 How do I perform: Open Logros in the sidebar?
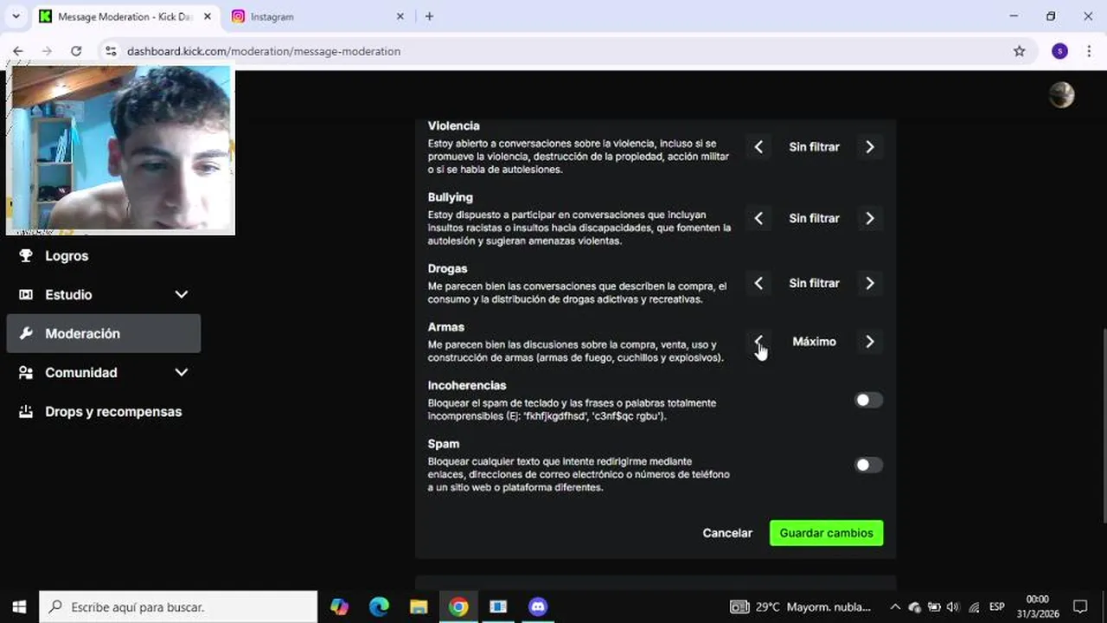pyautogui.click(x=103, y=256)
